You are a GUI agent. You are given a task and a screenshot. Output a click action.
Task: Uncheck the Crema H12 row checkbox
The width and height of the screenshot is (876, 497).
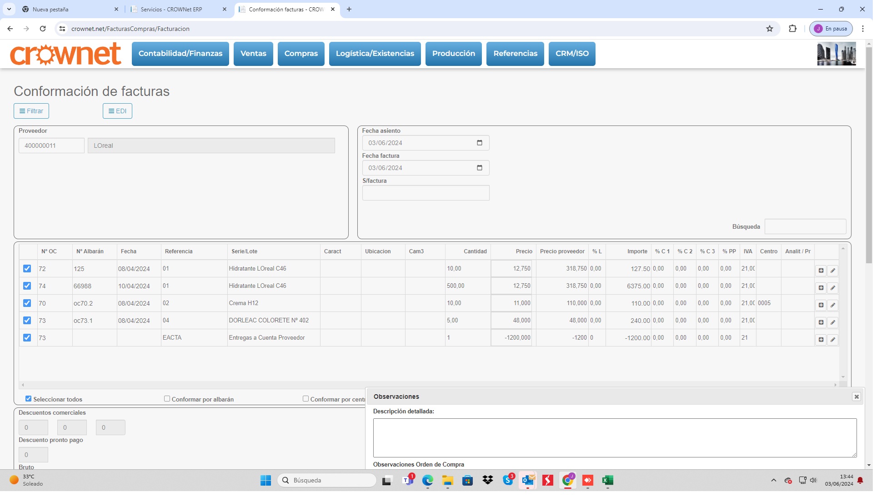tap(27, 304)
